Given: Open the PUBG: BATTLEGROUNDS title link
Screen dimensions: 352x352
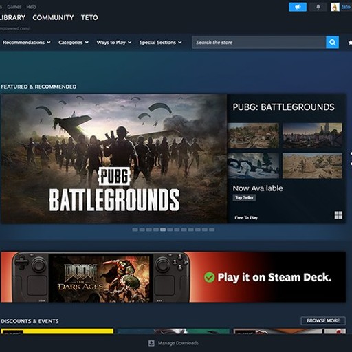Looking at the screenshot, I should 283,107.
